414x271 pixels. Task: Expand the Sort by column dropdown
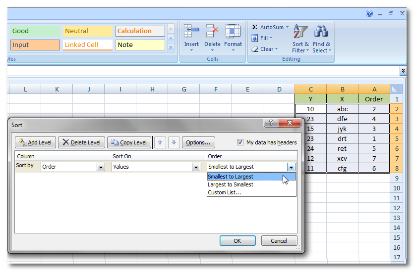101,167
